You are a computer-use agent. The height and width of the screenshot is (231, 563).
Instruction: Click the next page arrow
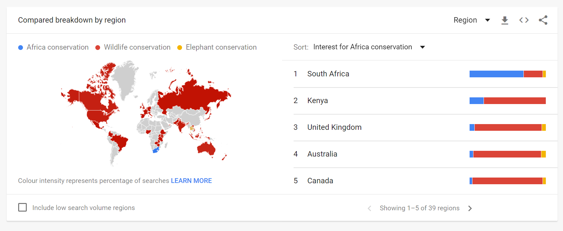point(470,208)
